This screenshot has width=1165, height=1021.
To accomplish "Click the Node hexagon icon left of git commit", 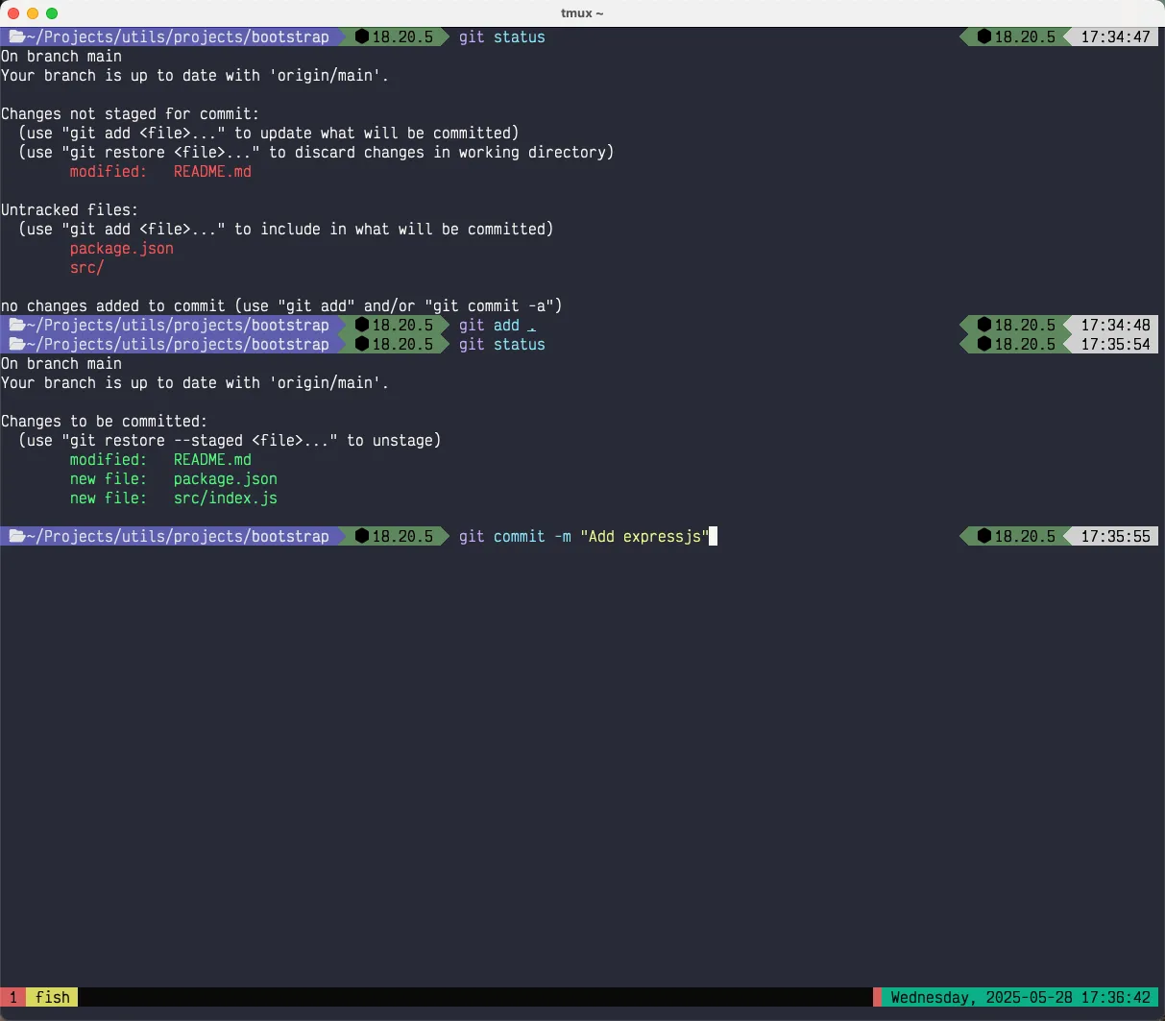I will click(x=362, y=537).
